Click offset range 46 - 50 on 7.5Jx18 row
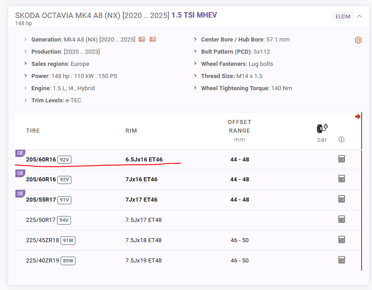 [x=240, y=240]
